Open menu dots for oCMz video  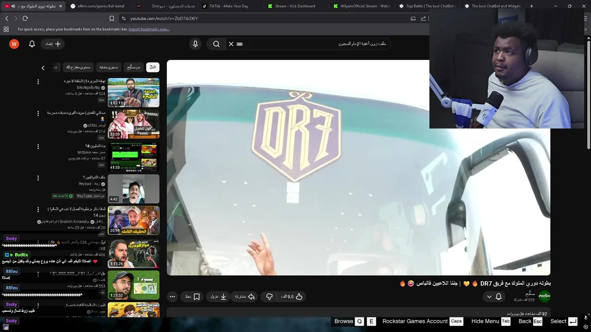38,113
